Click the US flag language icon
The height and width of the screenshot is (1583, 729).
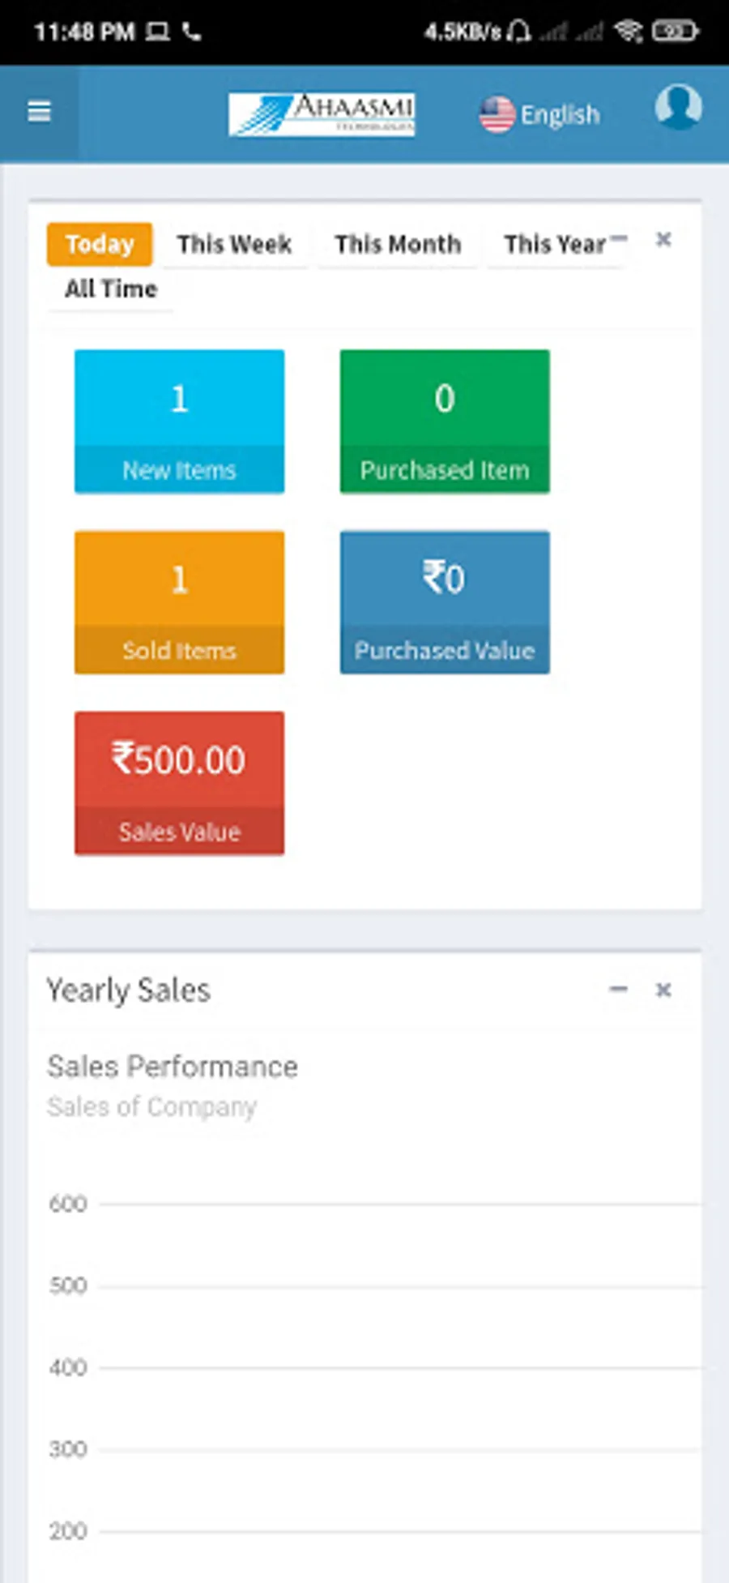[x=497, y=114]
